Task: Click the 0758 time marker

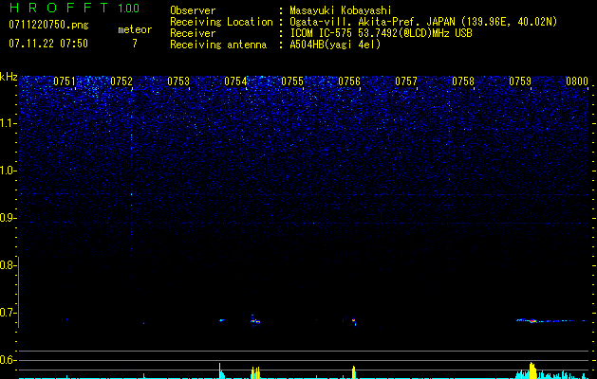Action: click(x=463, y=81)
